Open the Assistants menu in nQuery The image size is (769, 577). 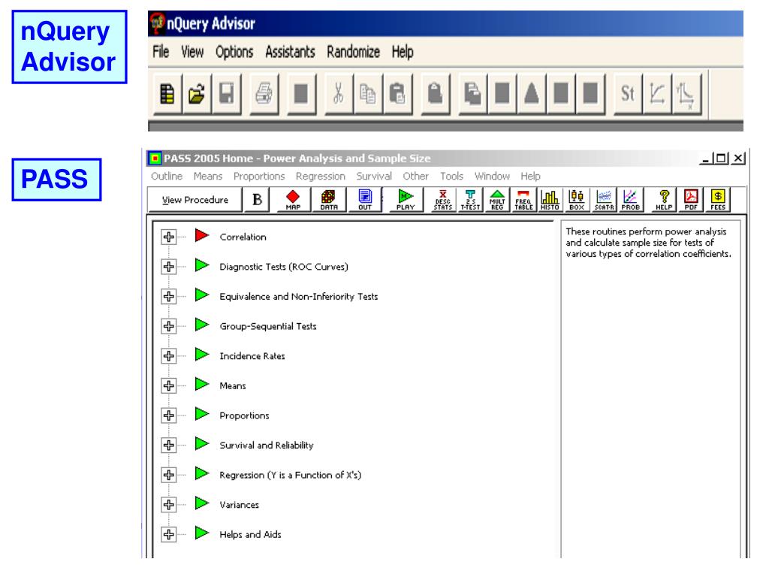[290, 52]
